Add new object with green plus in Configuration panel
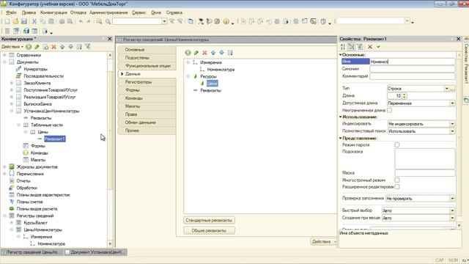Viewport: 469px width, 264px height. point(29,47)
